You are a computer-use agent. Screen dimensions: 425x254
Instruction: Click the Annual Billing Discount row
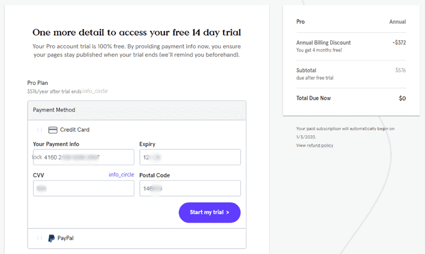(351, 46)
